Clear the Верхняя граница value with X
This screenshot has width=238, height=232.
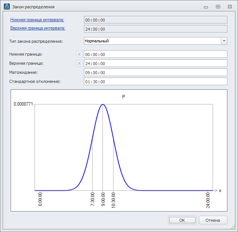click(x=79, y=64)
